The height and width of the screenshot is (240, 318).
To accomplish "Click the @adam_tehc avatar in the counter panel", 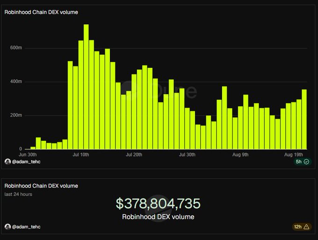I will pos(7,227).
